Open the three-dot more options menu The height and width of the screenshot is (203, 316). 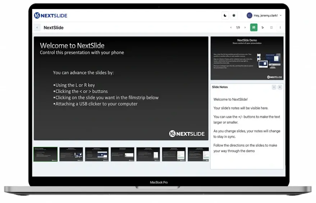pyautogui.click(x=280, y=28)
